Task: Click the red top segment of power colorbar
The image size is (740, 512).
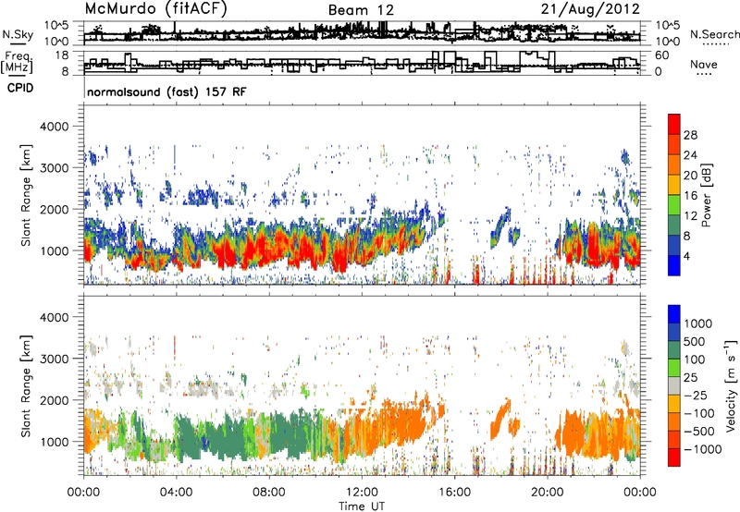Action: [674, 125]
